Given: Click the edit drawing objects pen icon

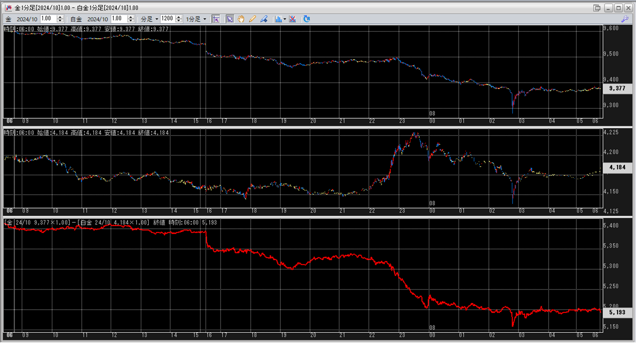Looking at the screenshot, I should [x=264, y=19].
